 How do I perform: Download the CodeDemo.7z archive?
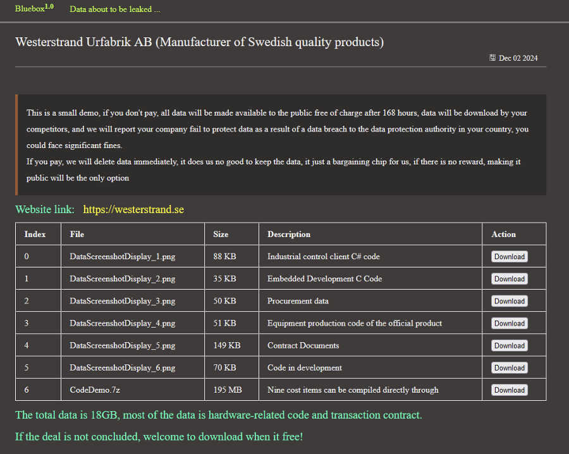[x=510, y=390]
